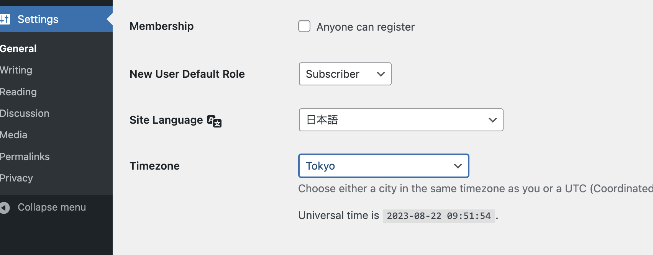Viewport: 653px width, 255px height.
Task: Enable the Anyone can register checkbox
Action: pyautogui.click(x=304, y=26)
